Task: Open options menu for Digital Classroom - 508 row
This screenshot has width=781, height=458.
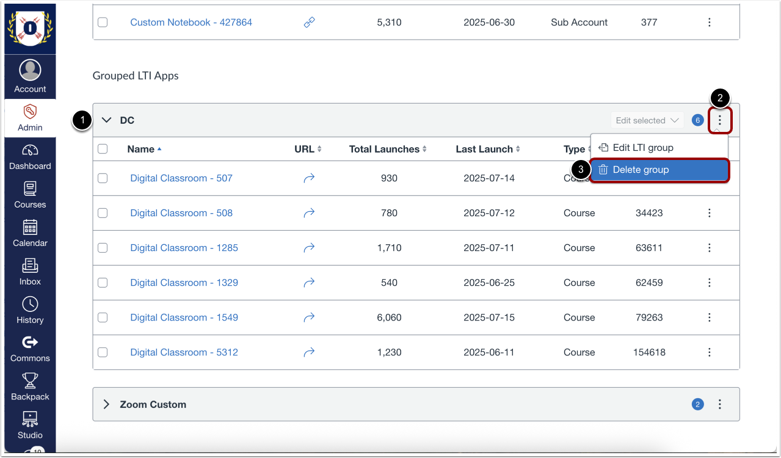Action: point(709,213)
